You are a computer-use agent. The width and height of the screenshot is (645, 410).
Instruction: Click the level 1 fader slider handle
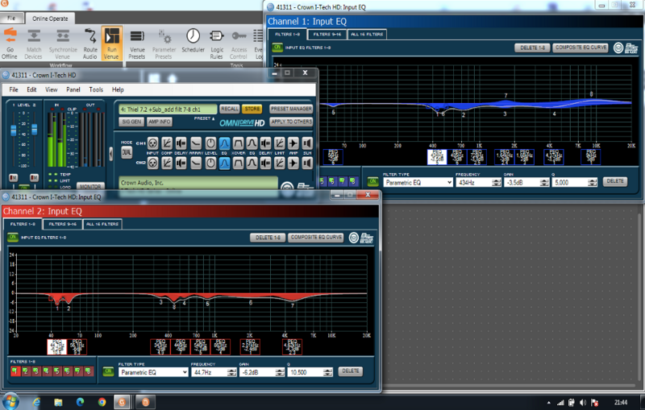click(14, 130)
